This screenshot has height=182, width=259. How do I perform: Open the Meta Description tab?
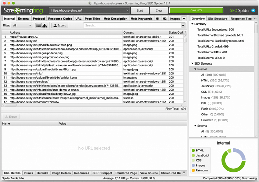click(x=116, y=19)
